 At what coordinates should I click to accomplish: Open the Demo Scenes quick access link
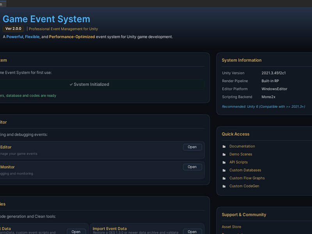tap(241, 154)
